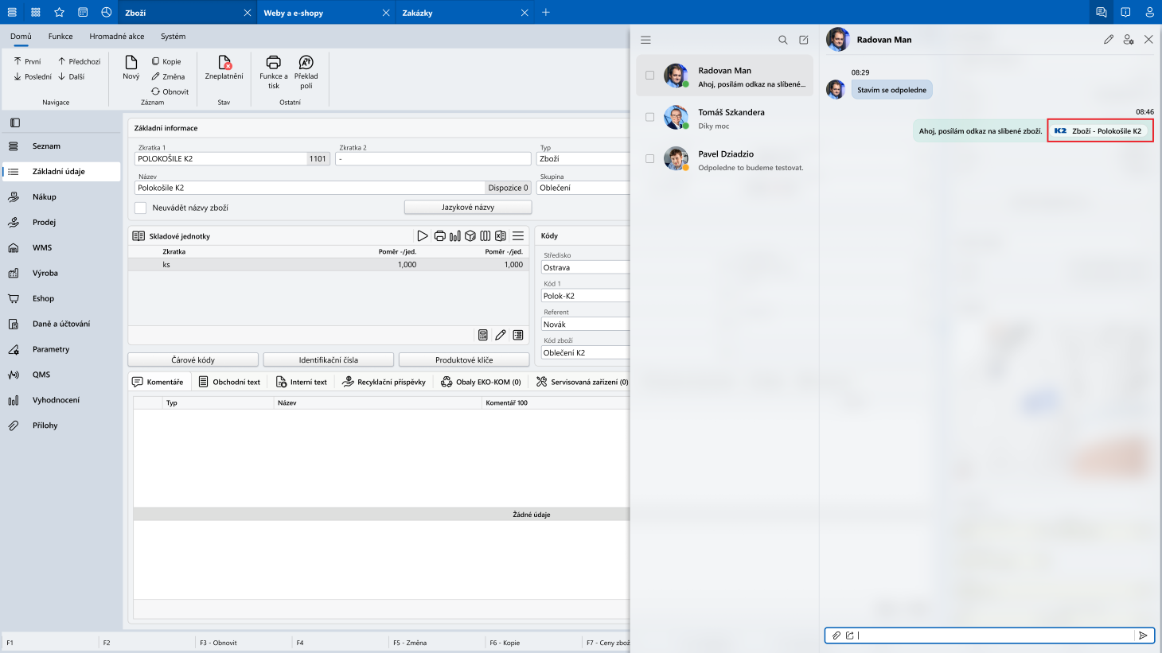Click the Název input field with Polokošile K2
Image resolution: width=1162 pixels, height=653 pixels.
pyautogui.click(x=310, y=188)
